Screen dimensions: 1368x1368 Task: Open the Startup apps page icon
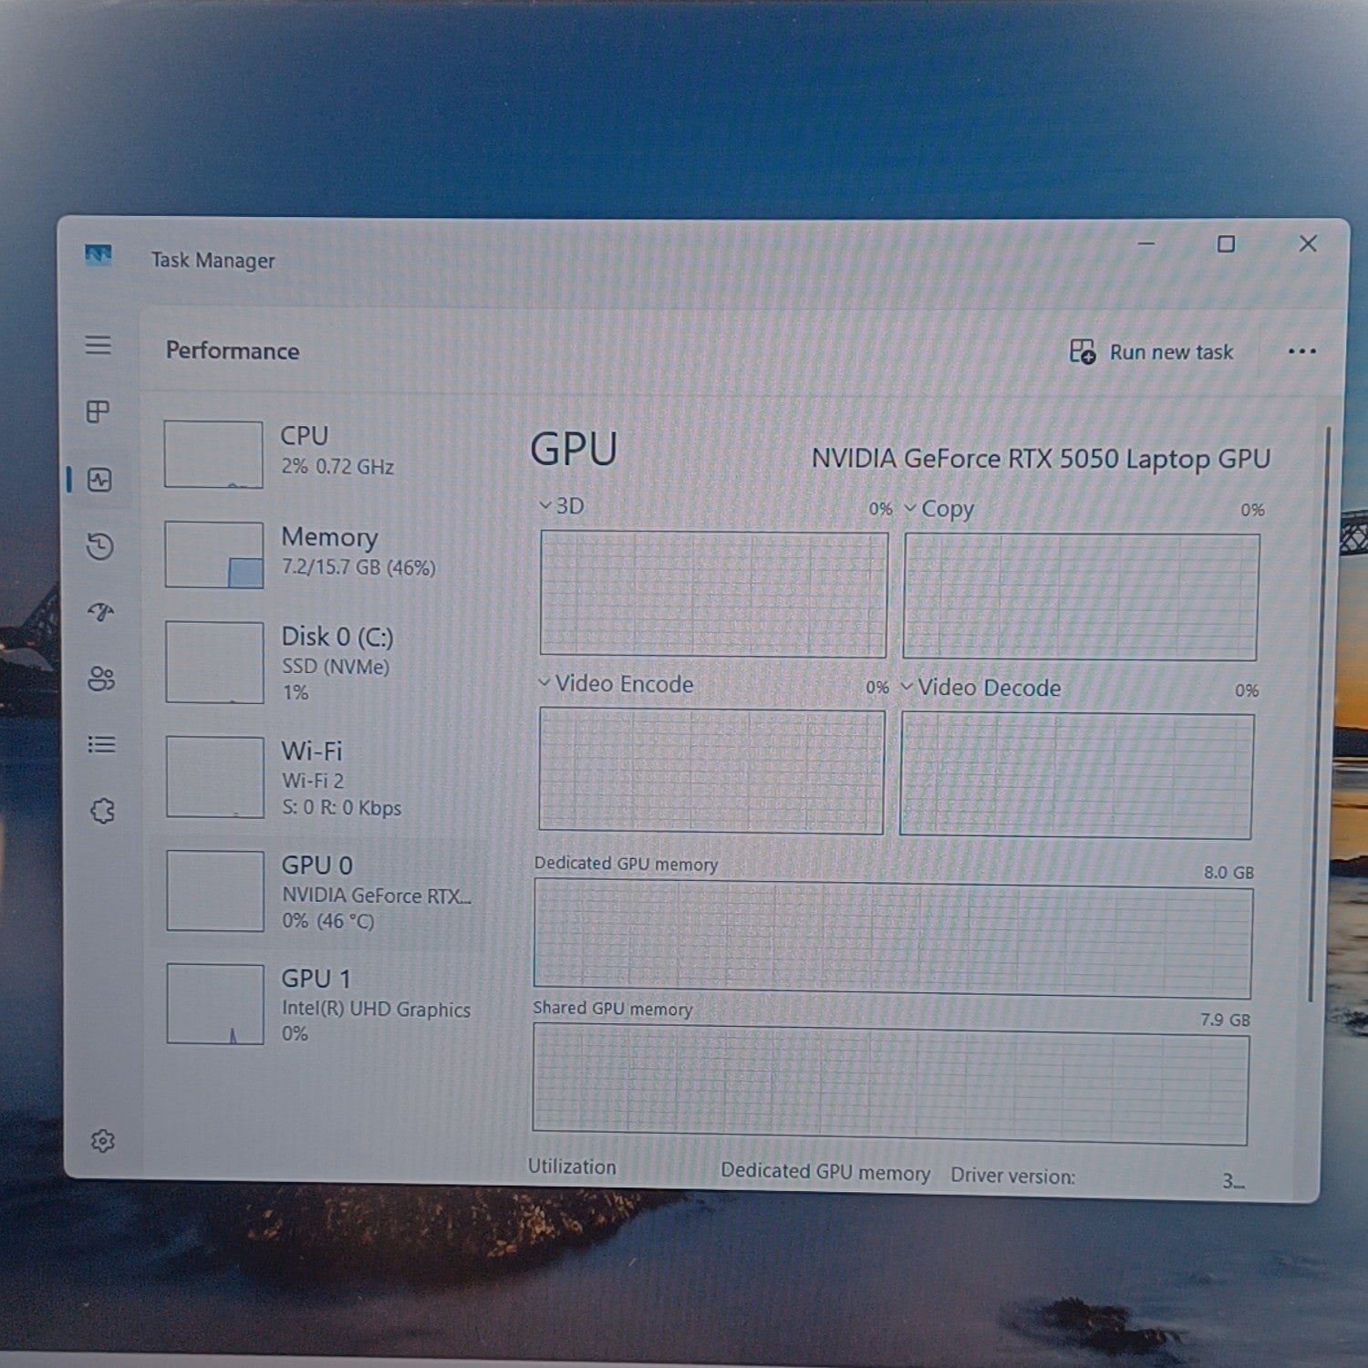point(100,612)
